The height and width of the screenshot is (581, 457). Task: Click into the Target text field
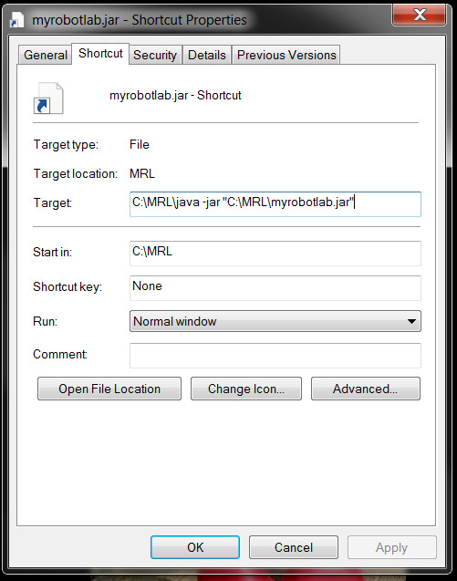pyautogui.click(x=275, y=203)
